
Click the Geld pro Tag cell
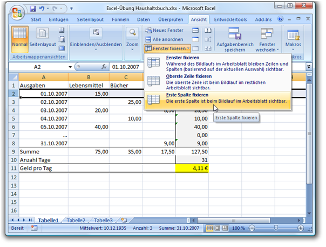click(44, 168)
